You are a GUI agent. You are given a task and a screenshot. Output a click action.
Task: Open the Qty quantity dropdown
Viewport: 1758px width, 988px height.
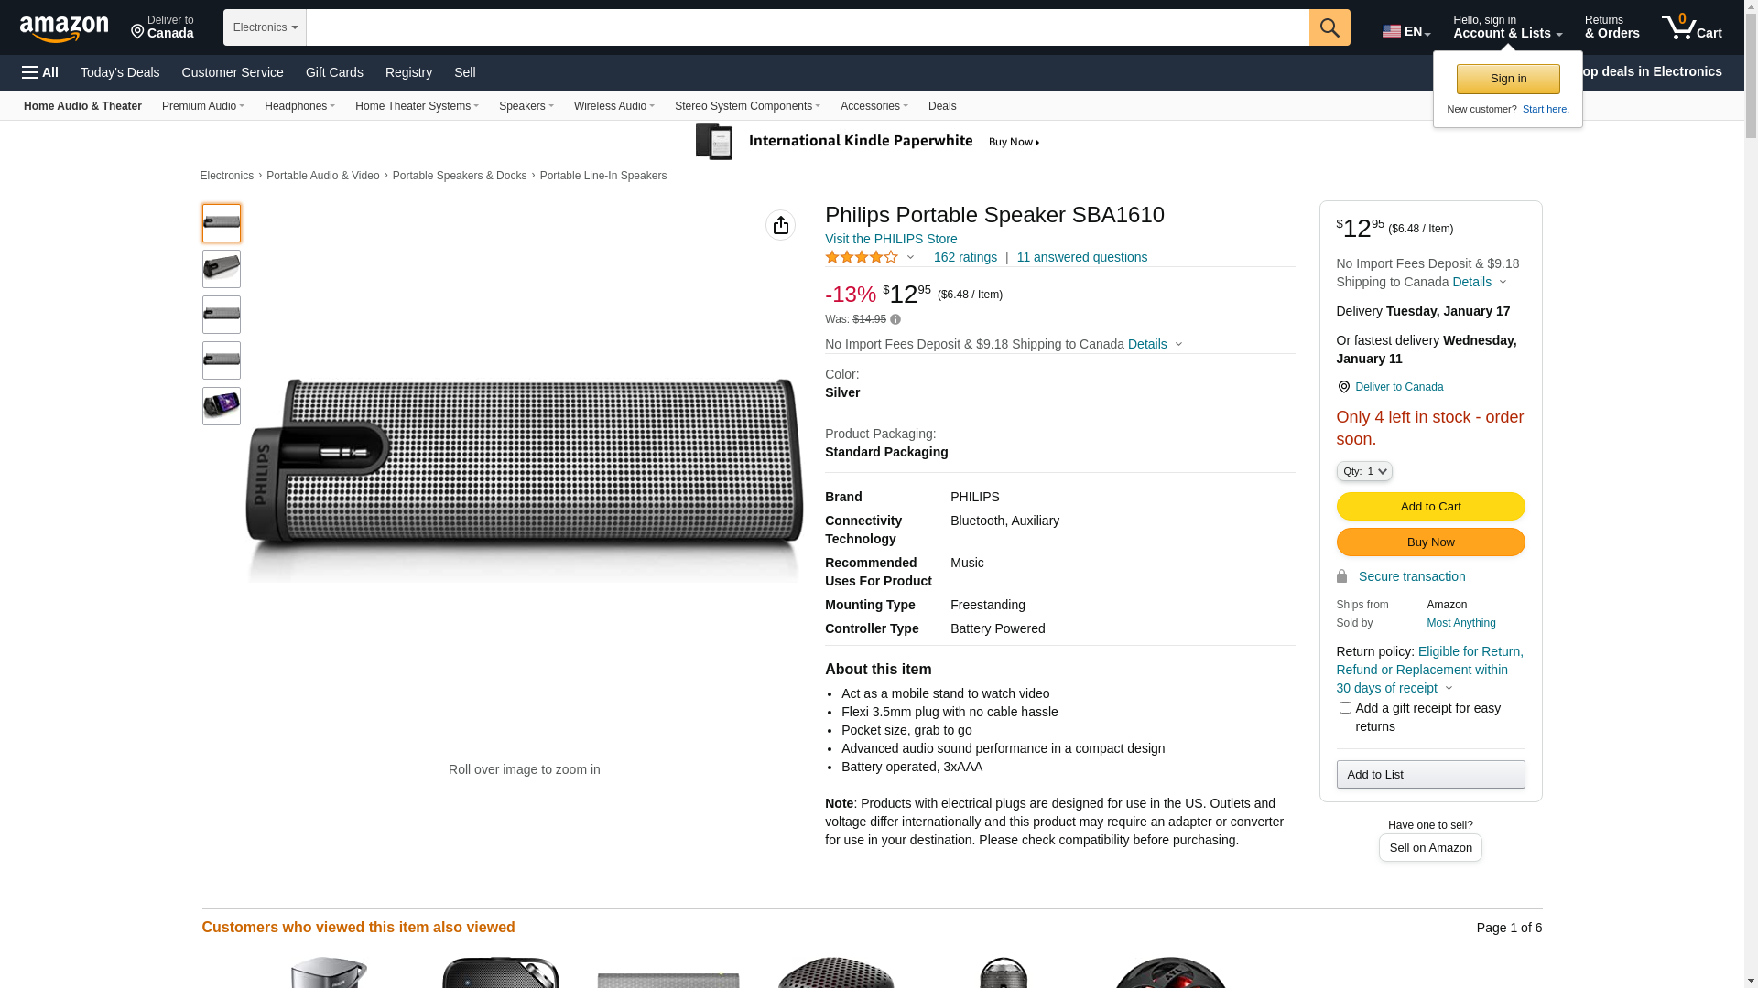[x=1364, y=471]
